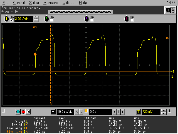Viewport: 178px width, 134px height.
Task: Click the yellow horizontal reference arrow icon
Action: tap(86, 111)
